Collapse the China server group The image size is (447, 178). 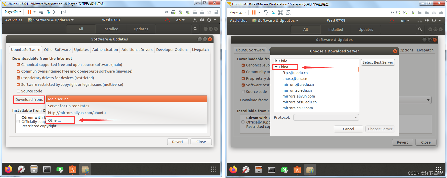pyautogui.click(x=276, y=67)
